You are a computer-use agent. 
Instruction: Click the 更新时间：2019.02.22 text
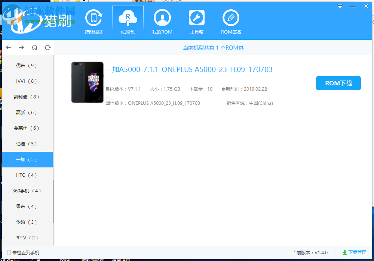pyautogui.click(x=244, y=89)
